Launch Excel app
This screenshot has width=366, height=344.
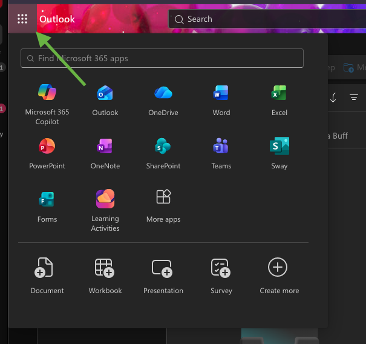point(279,101)
